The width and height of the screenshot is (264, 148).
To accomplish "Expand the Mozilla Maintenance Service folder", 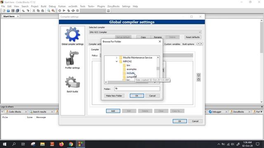I will pos(116,58).
